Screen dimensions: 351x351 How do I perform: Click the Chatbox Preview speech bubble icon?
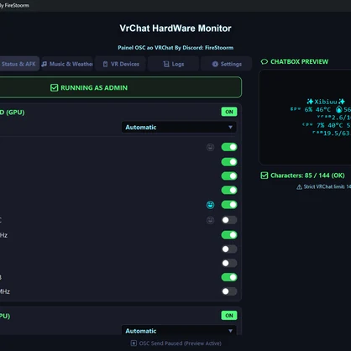(265, 61)
